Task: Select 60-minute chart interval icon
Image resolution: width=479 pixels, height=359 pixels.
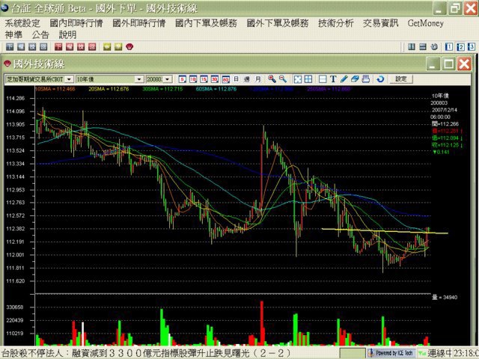Action: point(226,79)
